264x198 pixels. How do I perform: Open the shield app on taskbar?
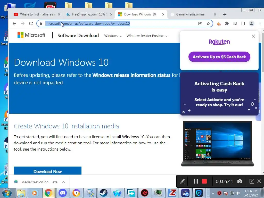tap(199, 193)
